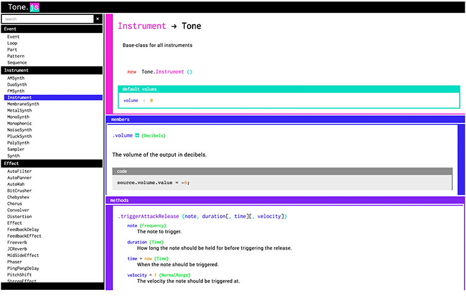This screenshot has width=466, height=298.
Task: Go to FeedbackEffect page
Action: click(x=24, y=236)
